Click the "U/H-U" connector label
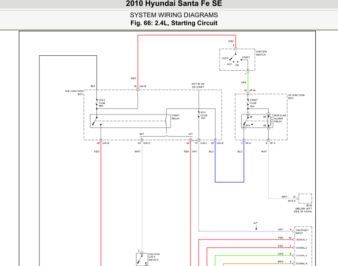 147,143
